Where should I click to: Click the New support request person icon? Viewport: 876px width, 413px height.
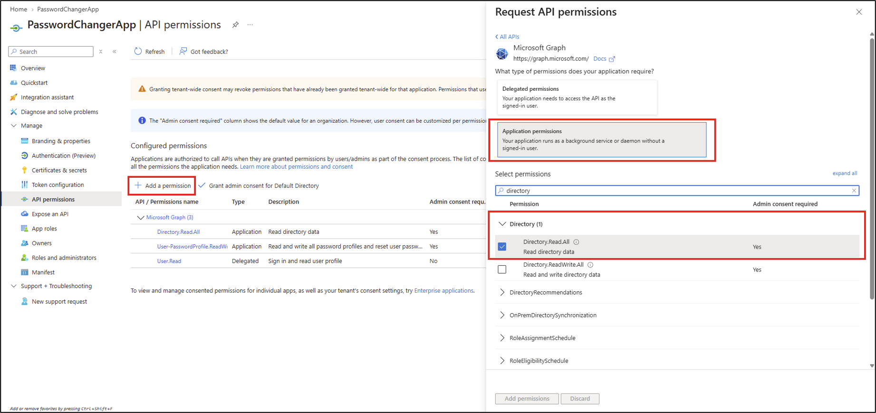click(24, 301)
